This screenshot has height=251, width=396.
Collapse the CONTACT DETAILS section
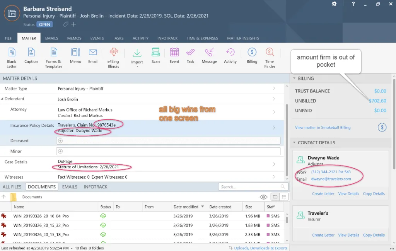[294, 142]
